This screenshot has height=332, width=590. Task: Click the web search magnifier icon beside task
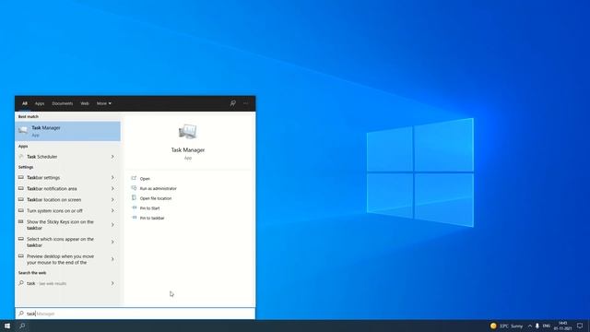coord(21,283)
